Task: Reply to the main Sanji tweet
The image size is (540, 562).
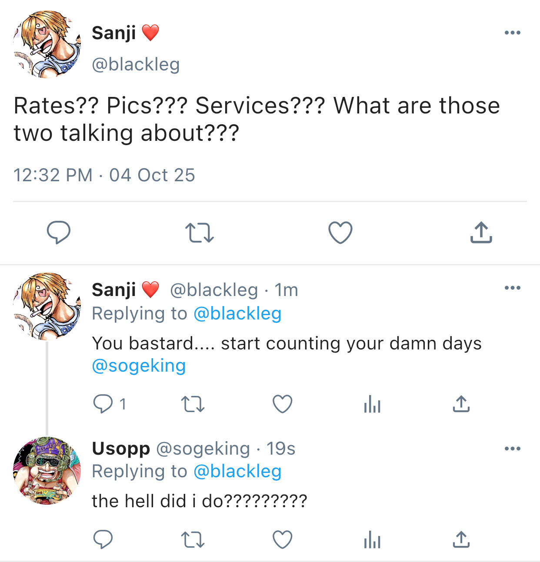Action: pyautogui.click(x=59, y=232)
